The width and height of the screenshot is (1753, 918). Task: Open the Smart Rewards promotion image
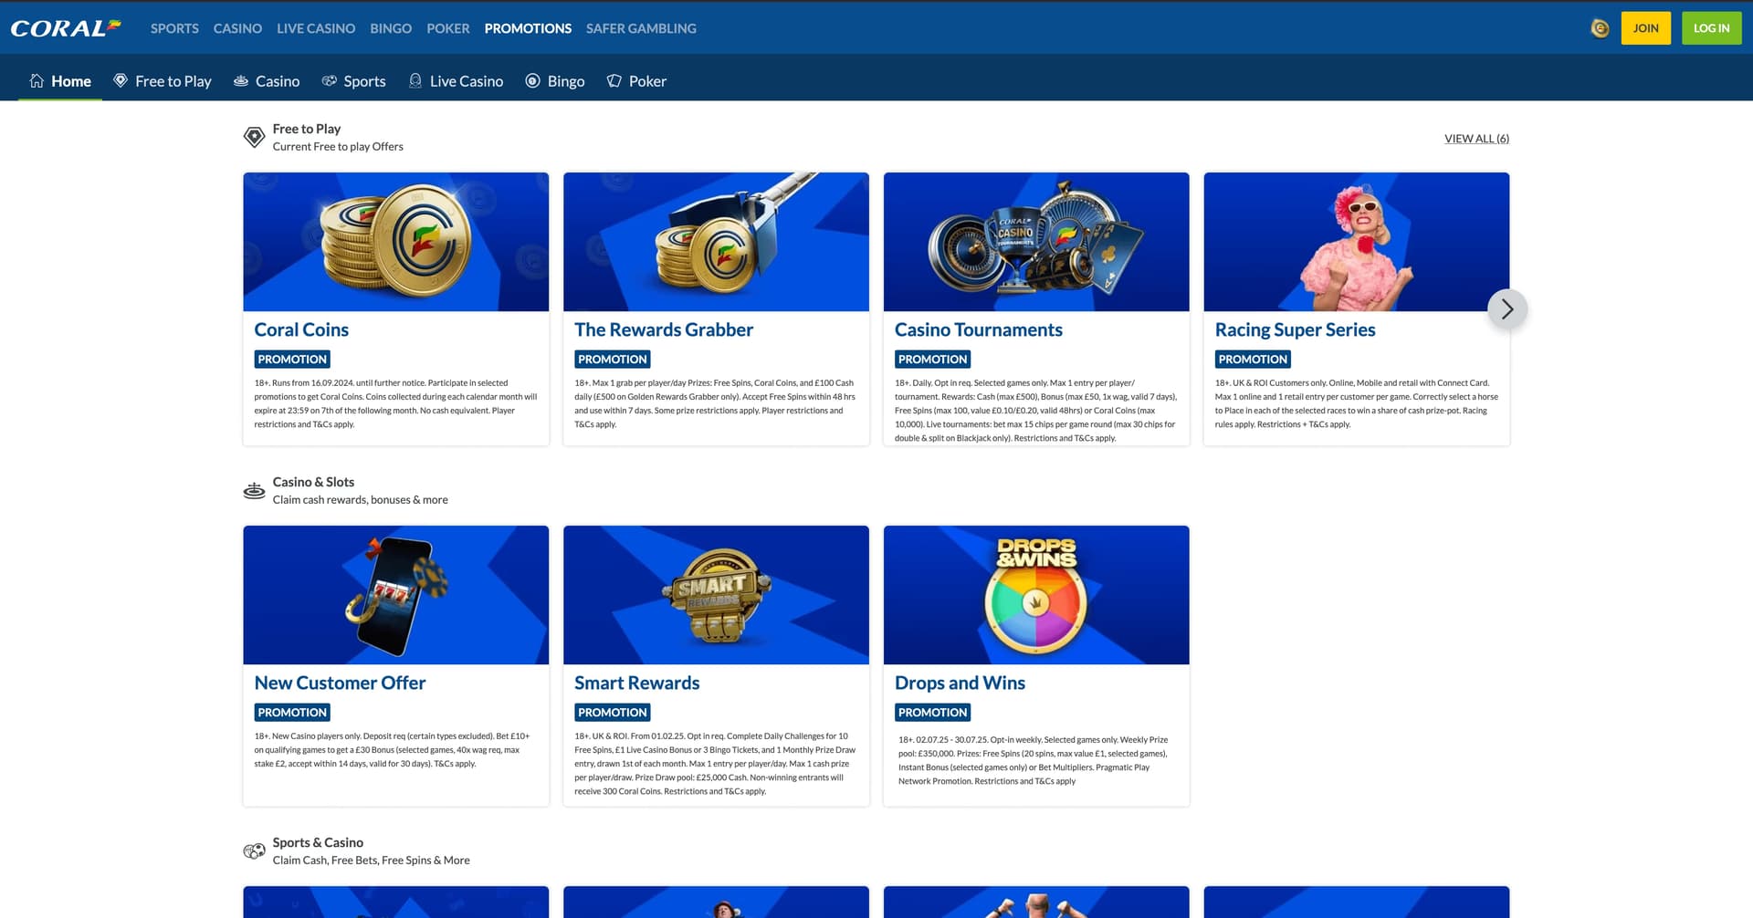pyautogui.click(x=716, y=595)
